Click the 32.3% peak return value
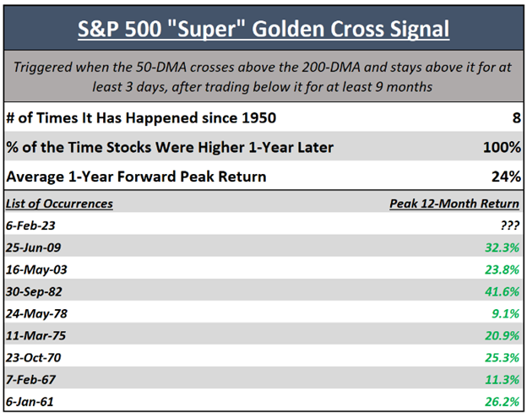The width and height of the screenshot is (527, 413). click(503, 249)
